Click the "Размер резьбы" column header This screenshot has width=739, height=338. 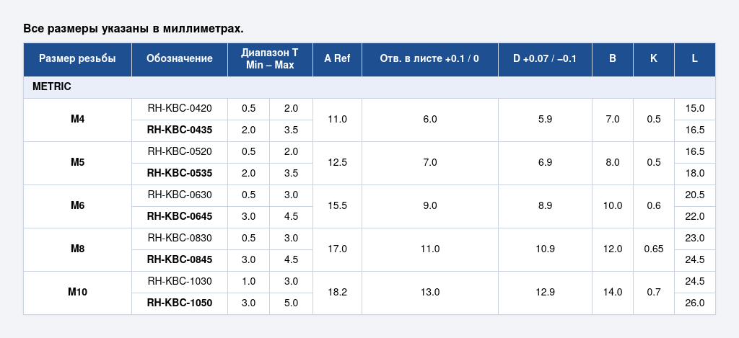(77, 59)
